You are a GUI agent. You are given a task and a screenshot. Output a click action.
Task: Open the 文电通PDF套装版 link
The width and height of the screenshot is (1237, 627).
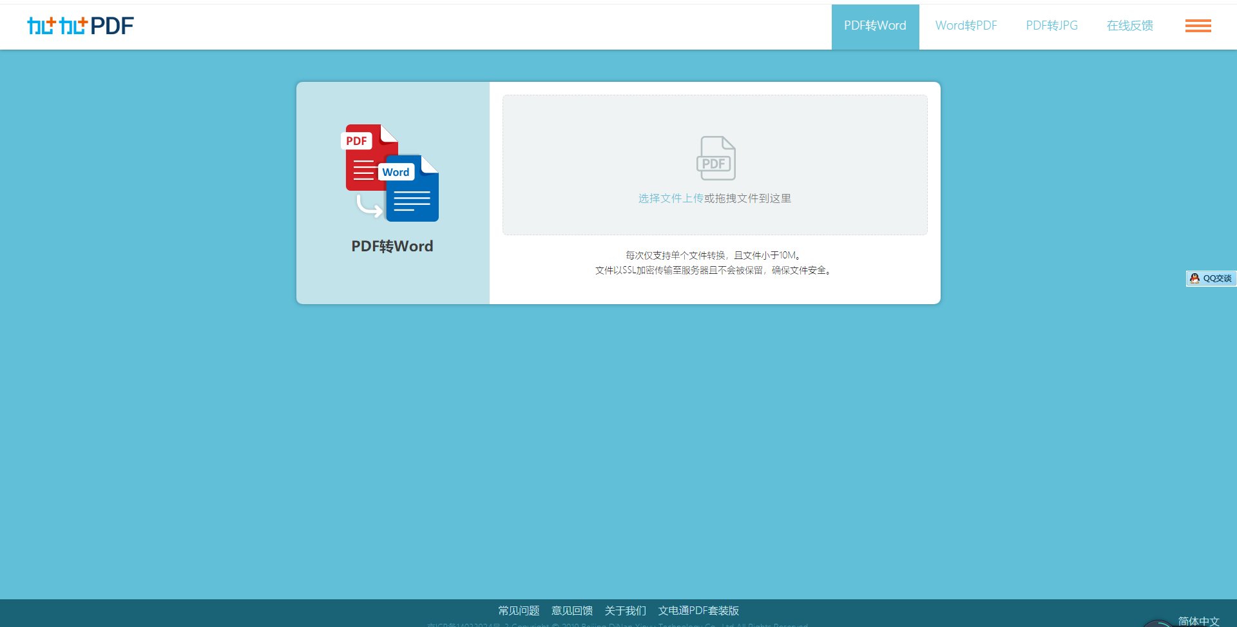698,610
